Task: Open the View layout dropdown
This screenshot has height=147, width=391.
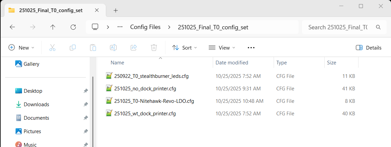Action: coord(222,48)
